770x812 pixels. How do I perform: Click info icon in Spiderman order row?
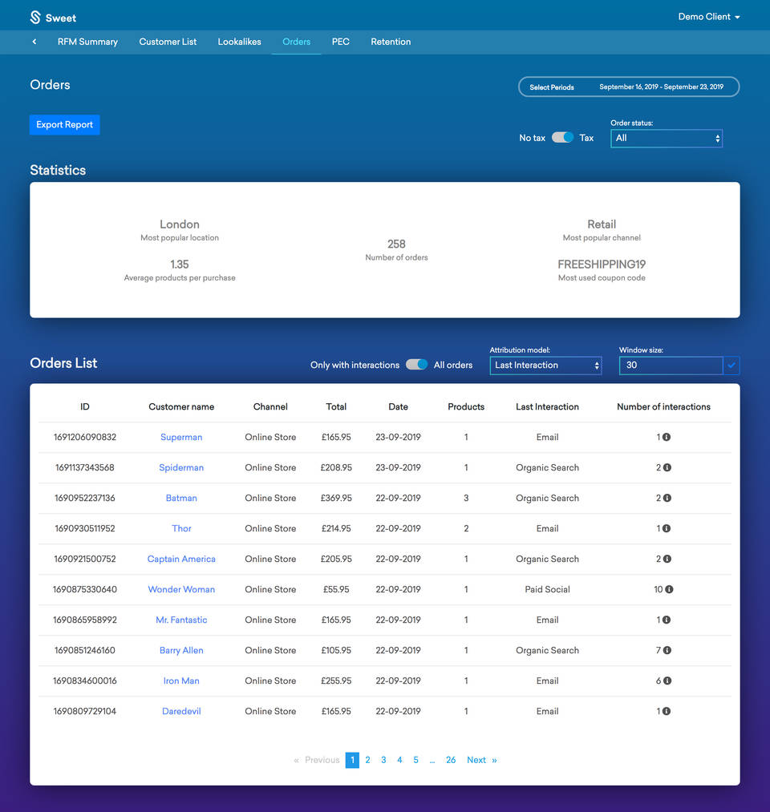click(x=667, y=467)
